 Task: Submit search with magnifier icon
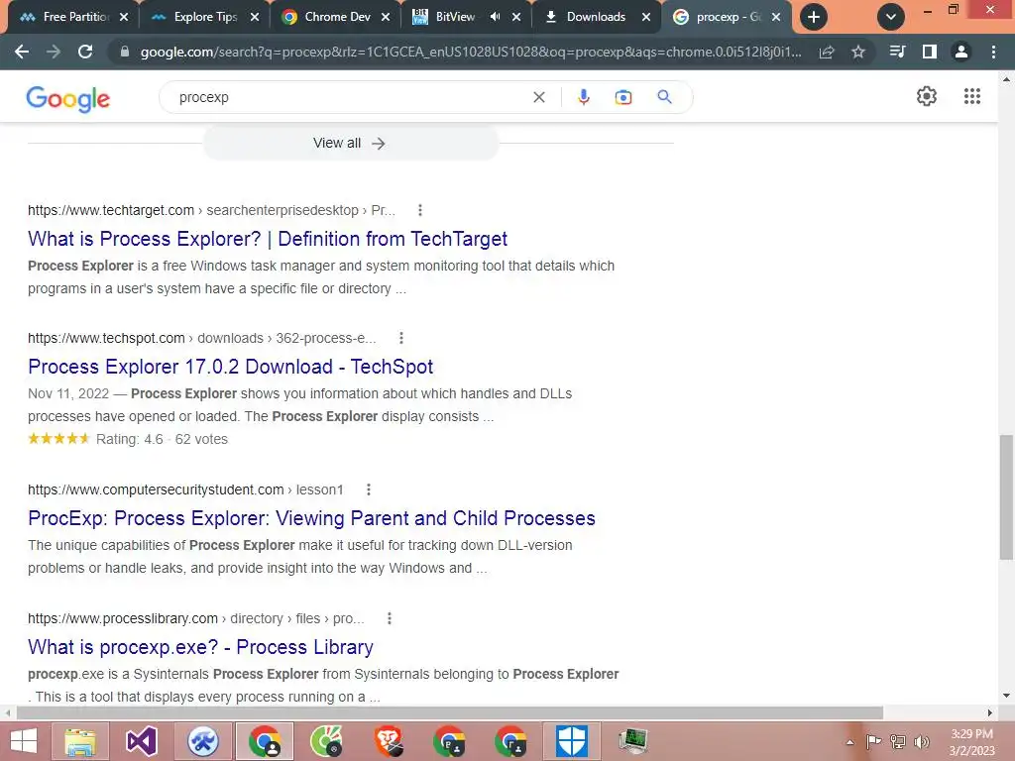click(x=664, y=97)
